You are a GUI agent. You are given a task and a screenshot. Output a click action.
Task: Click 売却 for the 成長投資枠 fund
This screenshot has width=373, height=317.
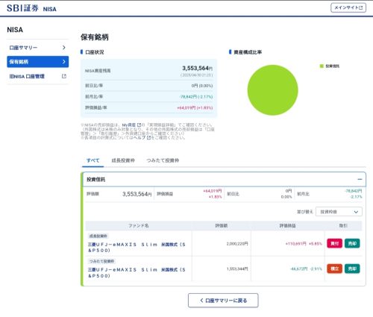tap(352, 243)
